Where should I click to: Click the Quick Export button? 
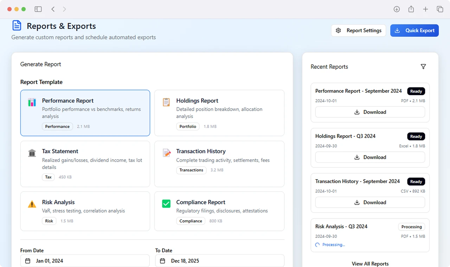point(414,31)
